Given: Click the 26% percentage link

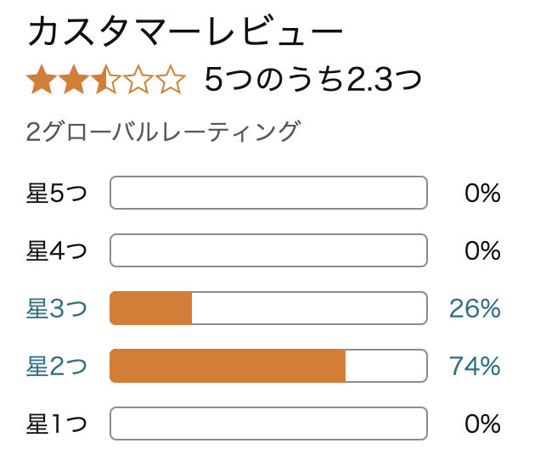Looking at the screenshot, I should 475,308.
